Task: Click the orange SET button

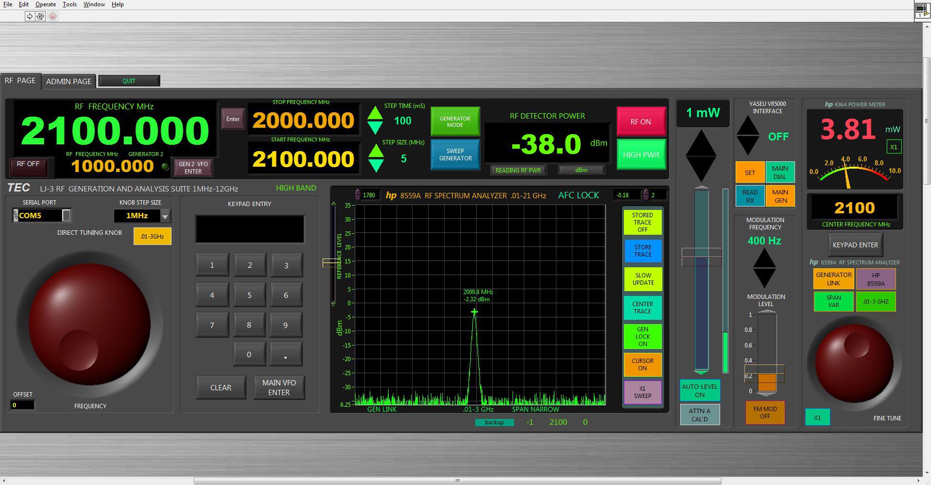Action: [x=750, y=173]
